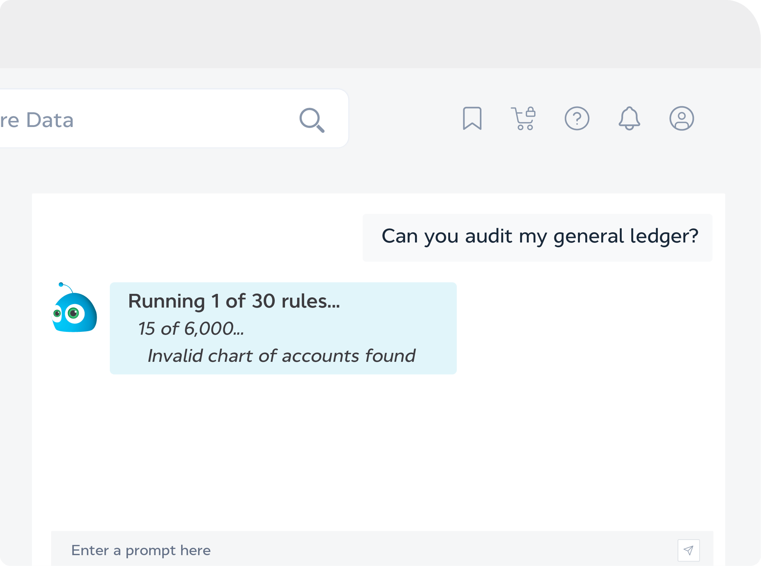Click the lock badge on the cart icon
761x566 pixels.
click(531, 113)
